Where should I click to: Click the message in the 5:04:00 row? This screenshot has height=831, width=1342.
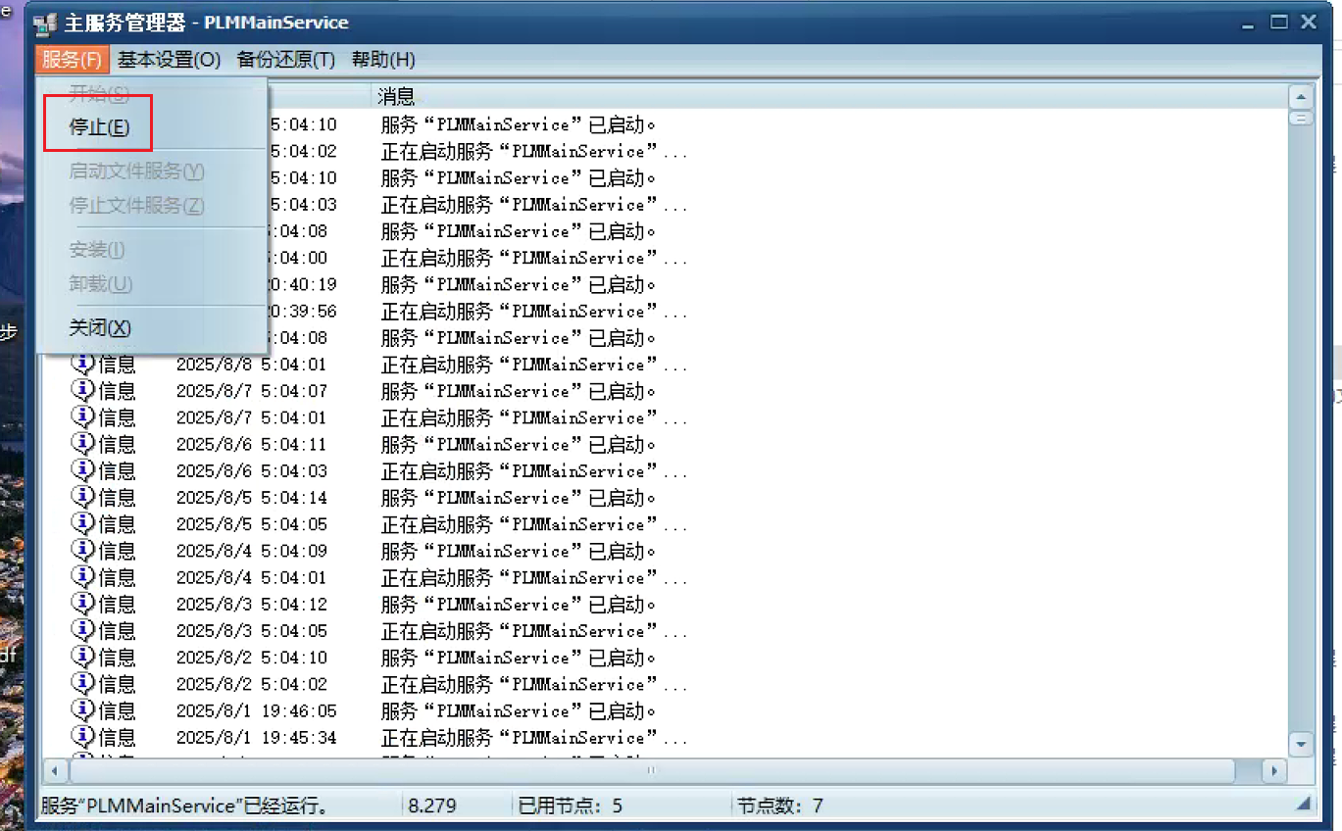coord(534,258)
